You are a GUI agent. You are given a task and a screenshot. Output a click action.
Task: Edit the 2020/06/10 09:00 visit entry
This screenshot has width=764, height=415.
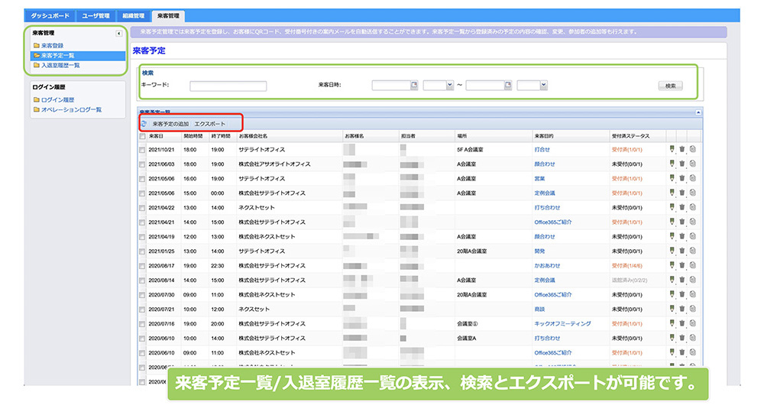672,352
